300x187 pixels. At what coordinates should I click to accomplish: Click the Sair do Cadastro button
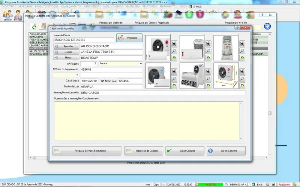click(x=226, y=151)
